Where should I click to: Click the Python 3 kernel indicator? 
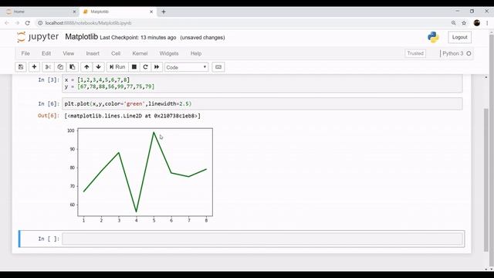pos(453,53)
